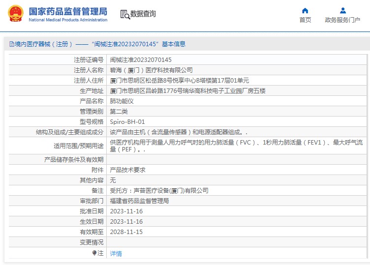Click the document icon before 境内医疗器械
The width and height of the screenshot is (370, 265).
click(12, 44)
